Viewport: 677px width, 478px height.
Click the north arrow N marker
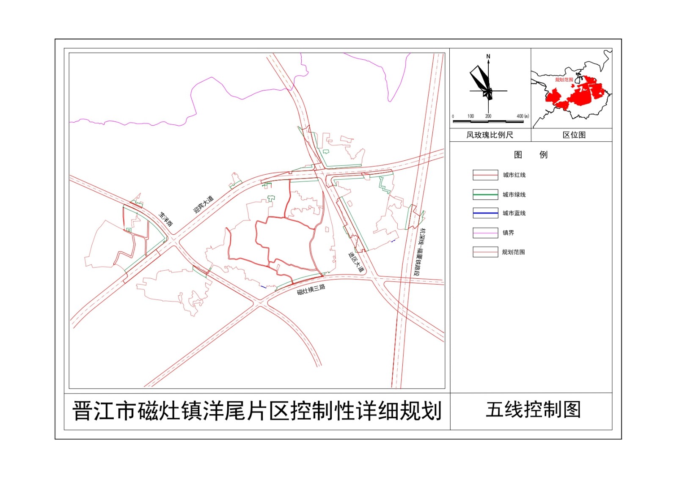(488, 57)
